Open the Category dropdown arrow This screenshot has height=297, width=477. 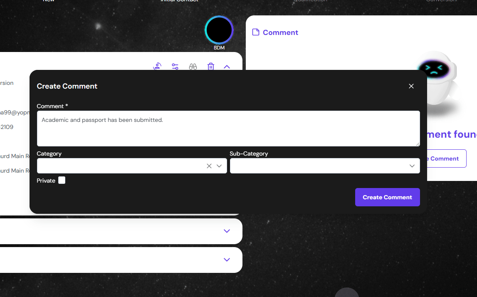[x=220, y=166]
